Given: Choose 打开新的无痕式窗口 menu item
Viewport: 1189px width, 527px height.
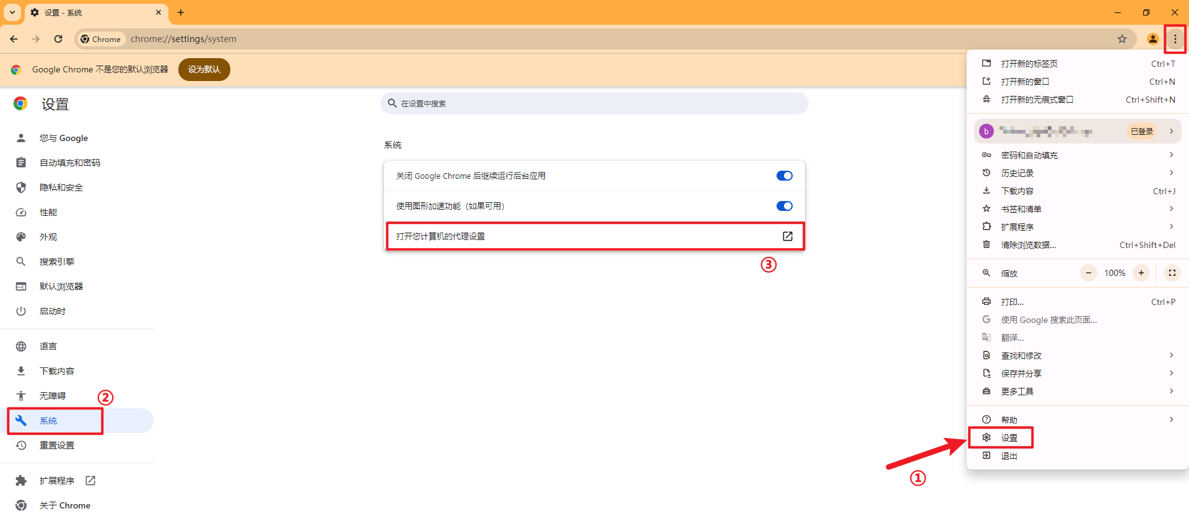Looking at the screenshot, I should click(x=1037, y=100).
